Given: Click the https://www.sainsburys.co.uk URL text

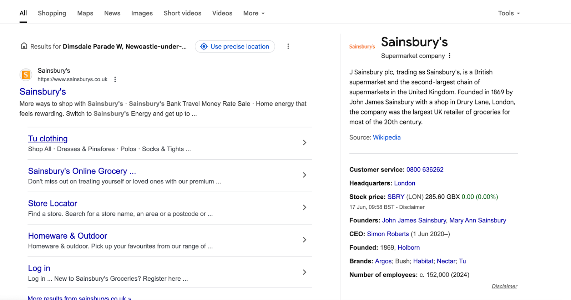Looking at the screenshot, I should (x=72, y=79).
